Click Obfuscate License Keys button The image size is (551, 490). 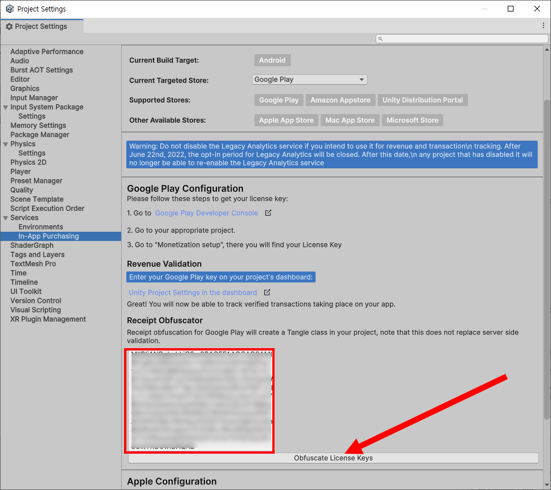[333, 458]
